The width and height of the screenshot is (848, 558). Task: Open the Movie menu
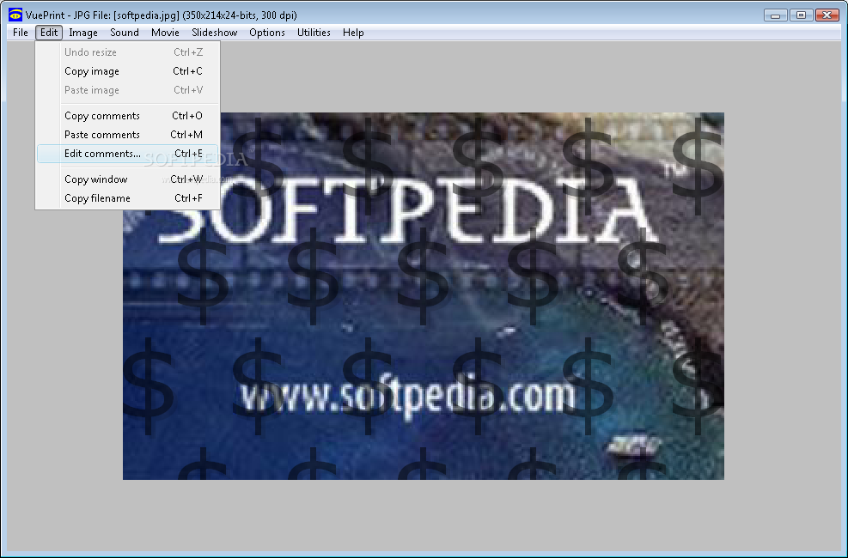(165, 33)
